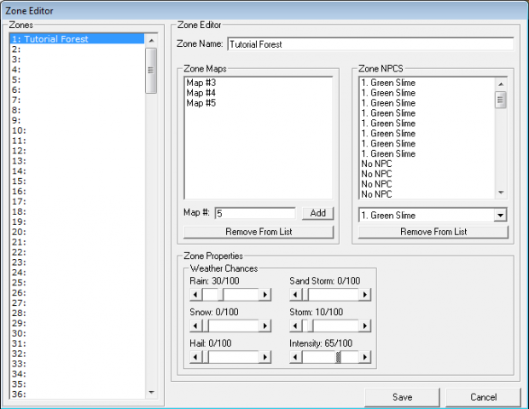Screen dimensions: 529x409
Task: Click the Rain slider left arrow
Action: pos(195,295)
